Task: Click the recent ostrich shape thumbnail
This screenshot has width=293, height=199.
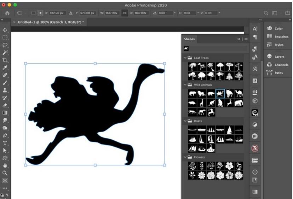Action: click(x=186, y=48)
